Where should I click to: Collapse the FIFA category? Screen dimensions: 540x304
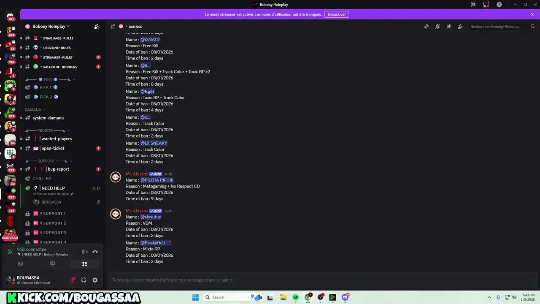[50, 79]
